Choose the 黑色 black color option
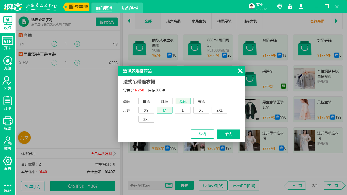 pos(201,101)
